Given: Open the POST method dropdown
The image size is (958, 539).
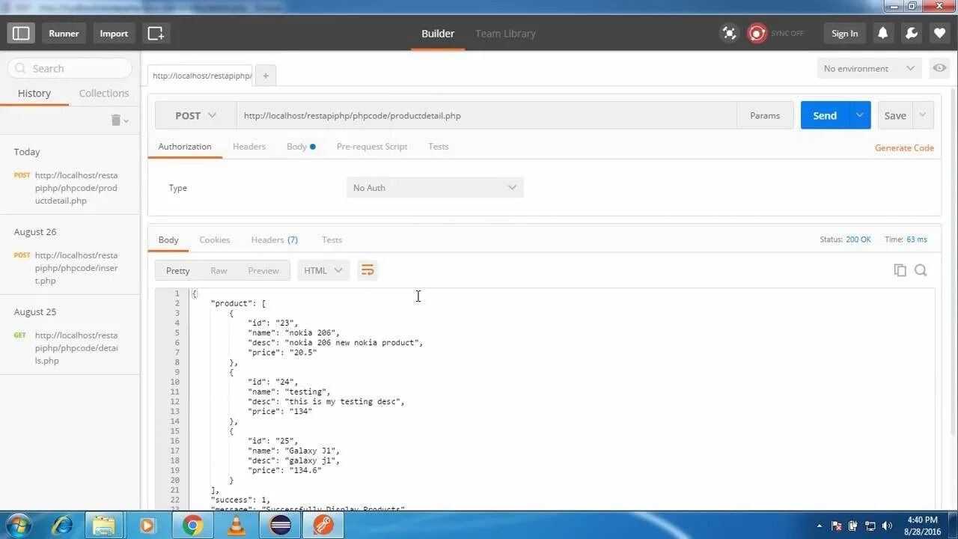Looking at the screenshot, I should coord(196,115).
